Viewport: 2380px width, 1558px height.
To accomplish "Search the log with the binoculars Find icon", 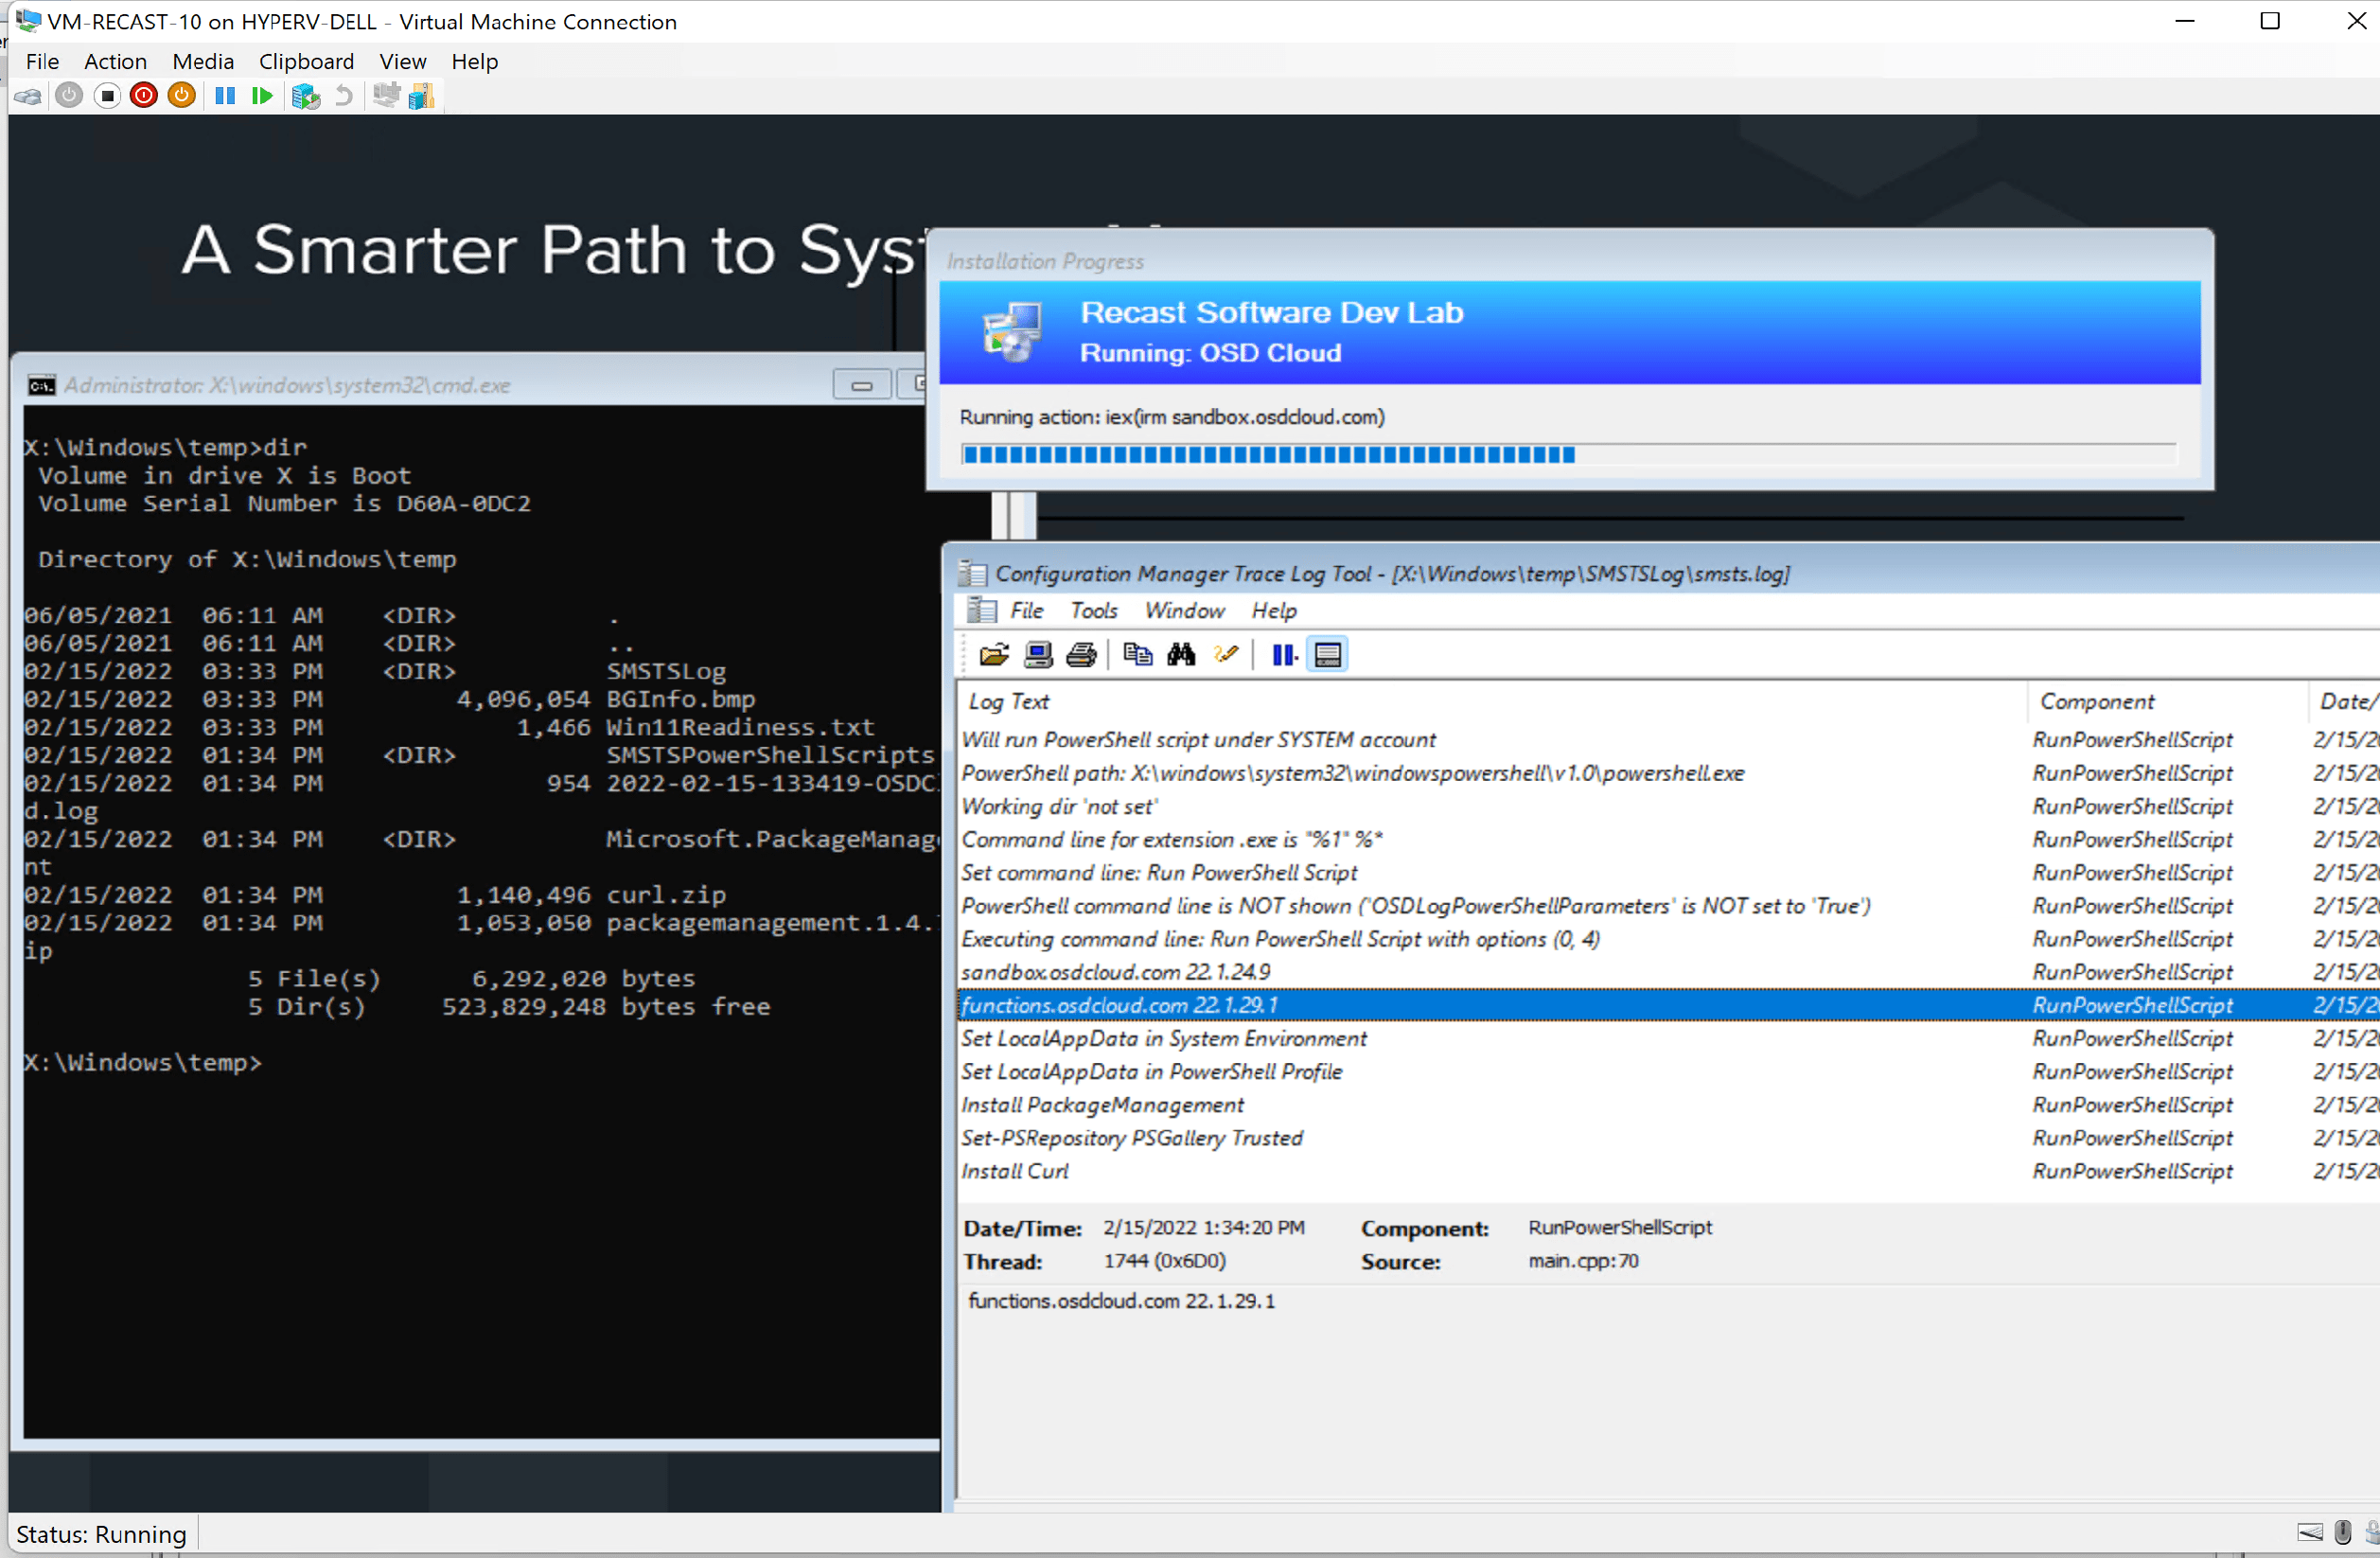I will click(1182, 654).
